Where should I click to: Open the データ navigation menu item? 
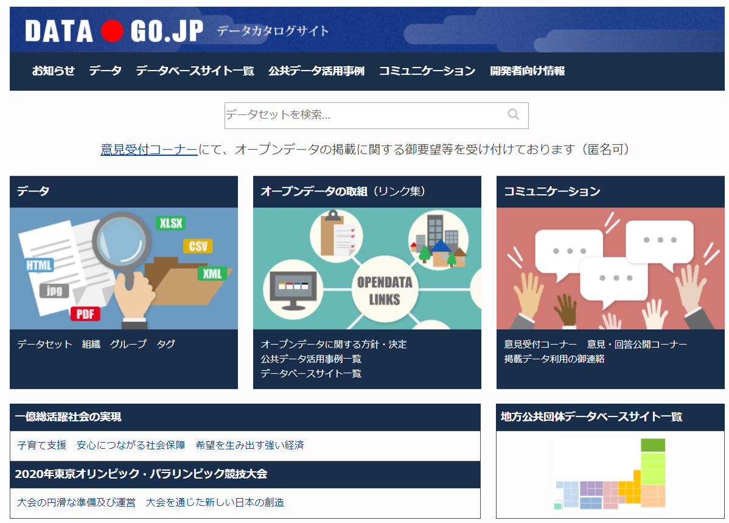pyautogui.click(x=105, y=71)
